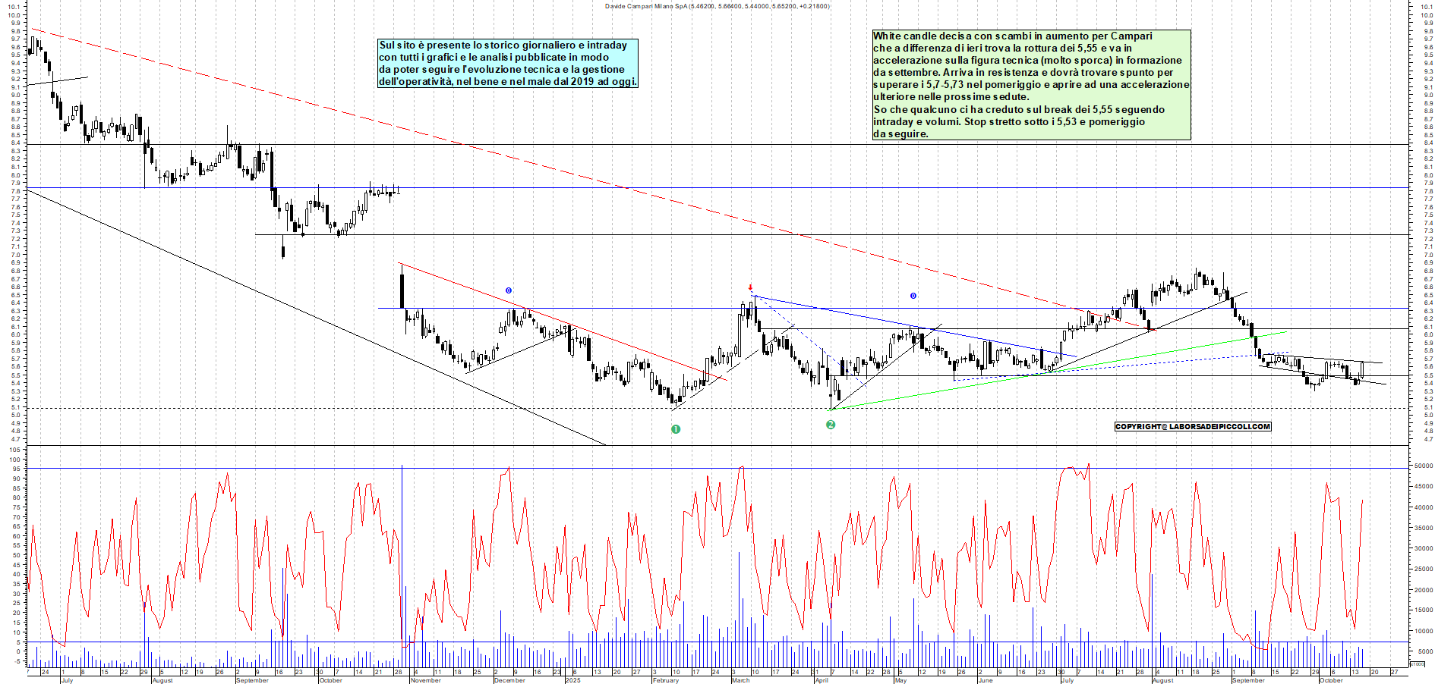Open the copyright LABORSADEIPICCOLI.COM label
This screenshot has width=1435, height=684.
click(1192, 426)
